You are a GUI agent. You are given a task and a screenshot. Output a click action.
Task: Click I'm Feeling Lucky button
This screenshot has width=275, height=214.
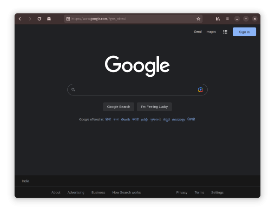click(154, 107)
